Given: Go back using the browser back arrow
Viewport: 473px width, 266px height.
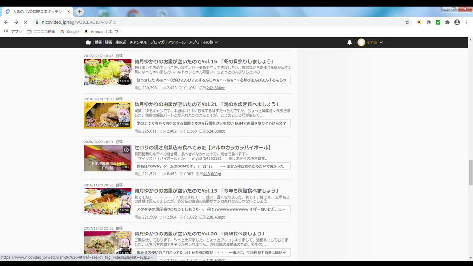Looking at the screenshot, I should [x=6, y=22].
